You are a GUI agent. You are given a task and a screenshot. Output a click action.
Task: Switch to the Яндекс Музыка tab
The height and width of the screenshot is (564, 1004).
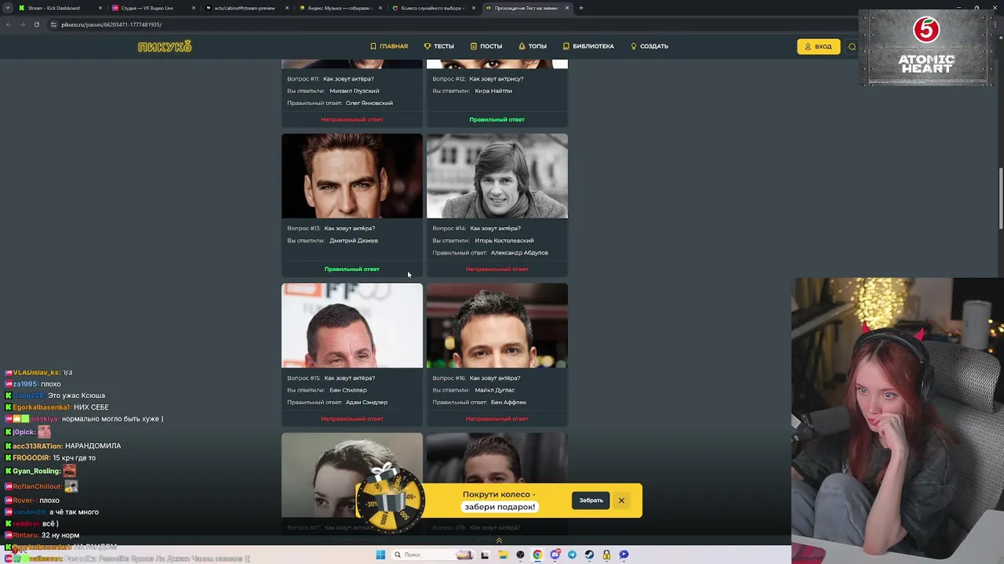[340, 8]
